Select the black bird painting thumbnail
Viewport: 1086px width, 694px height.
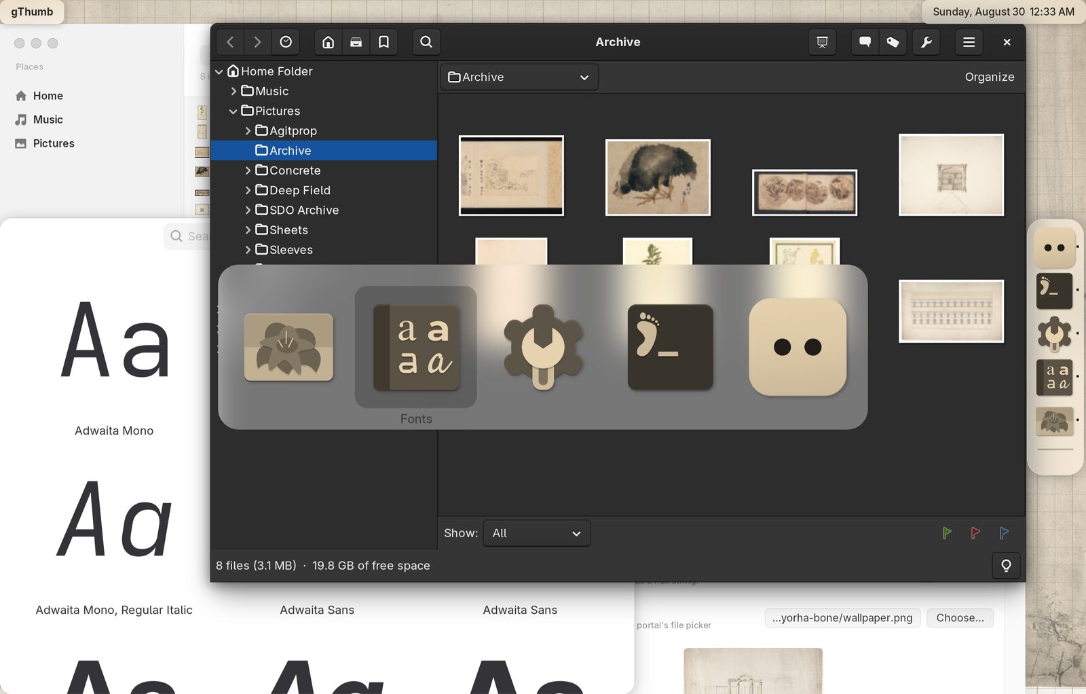pos(658,177)
